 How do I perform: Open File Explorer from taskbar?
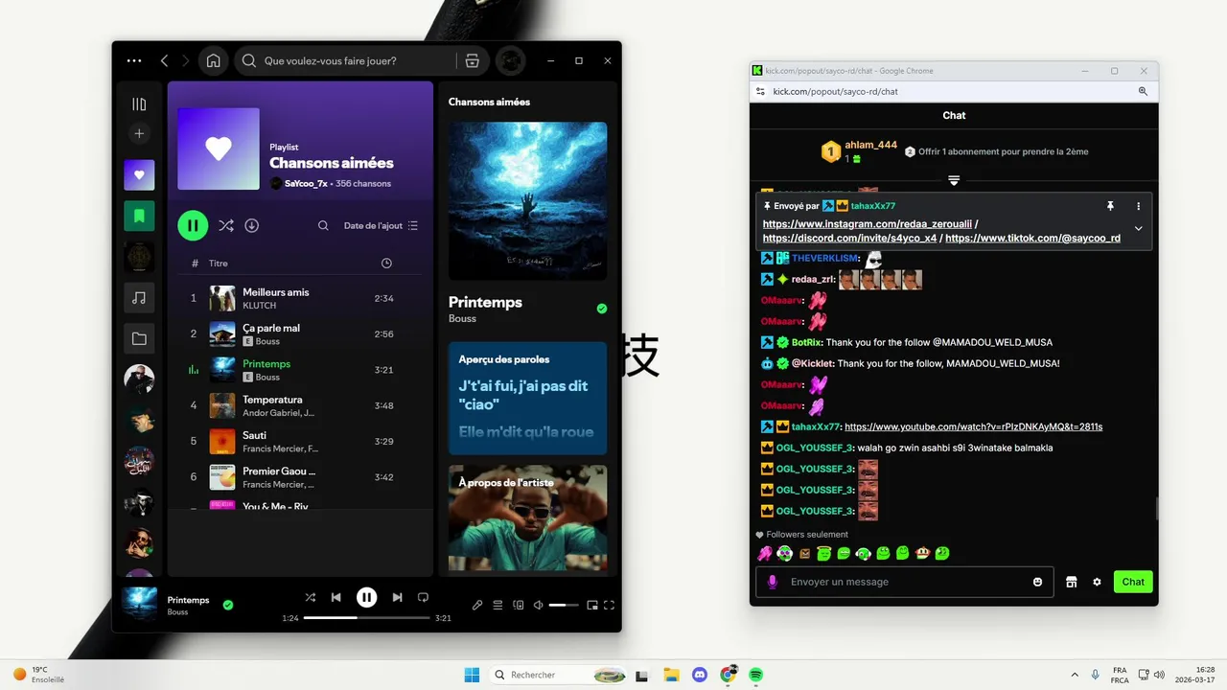click(x=671, y=675)
